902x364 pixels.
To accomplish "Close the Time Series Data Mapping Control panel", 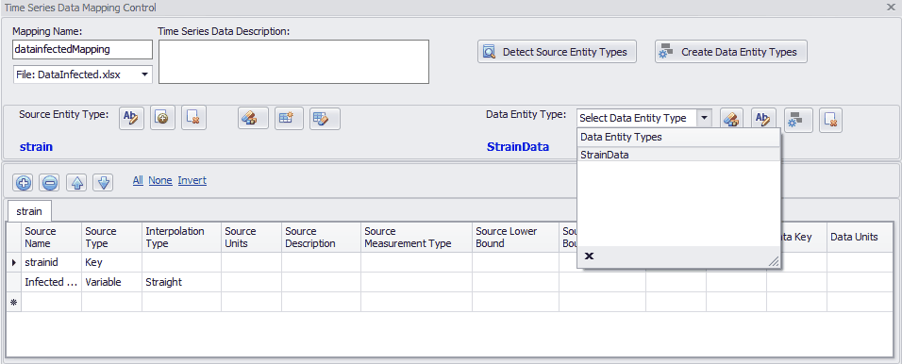I will pyautogui.click(x=891, y=8).
